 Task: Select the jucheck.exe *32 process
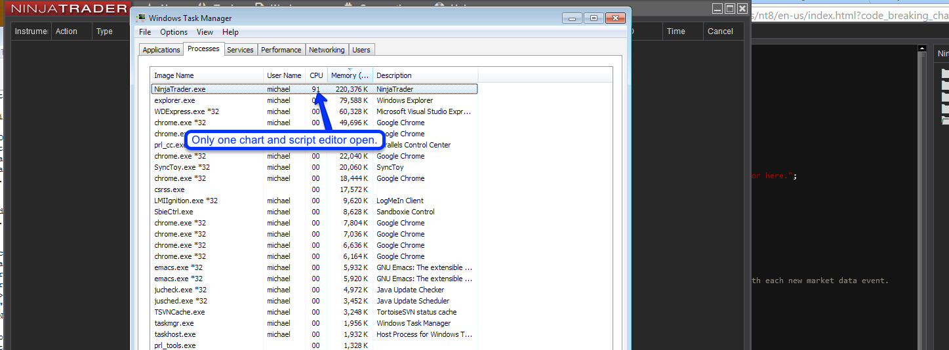pos(314,290)
